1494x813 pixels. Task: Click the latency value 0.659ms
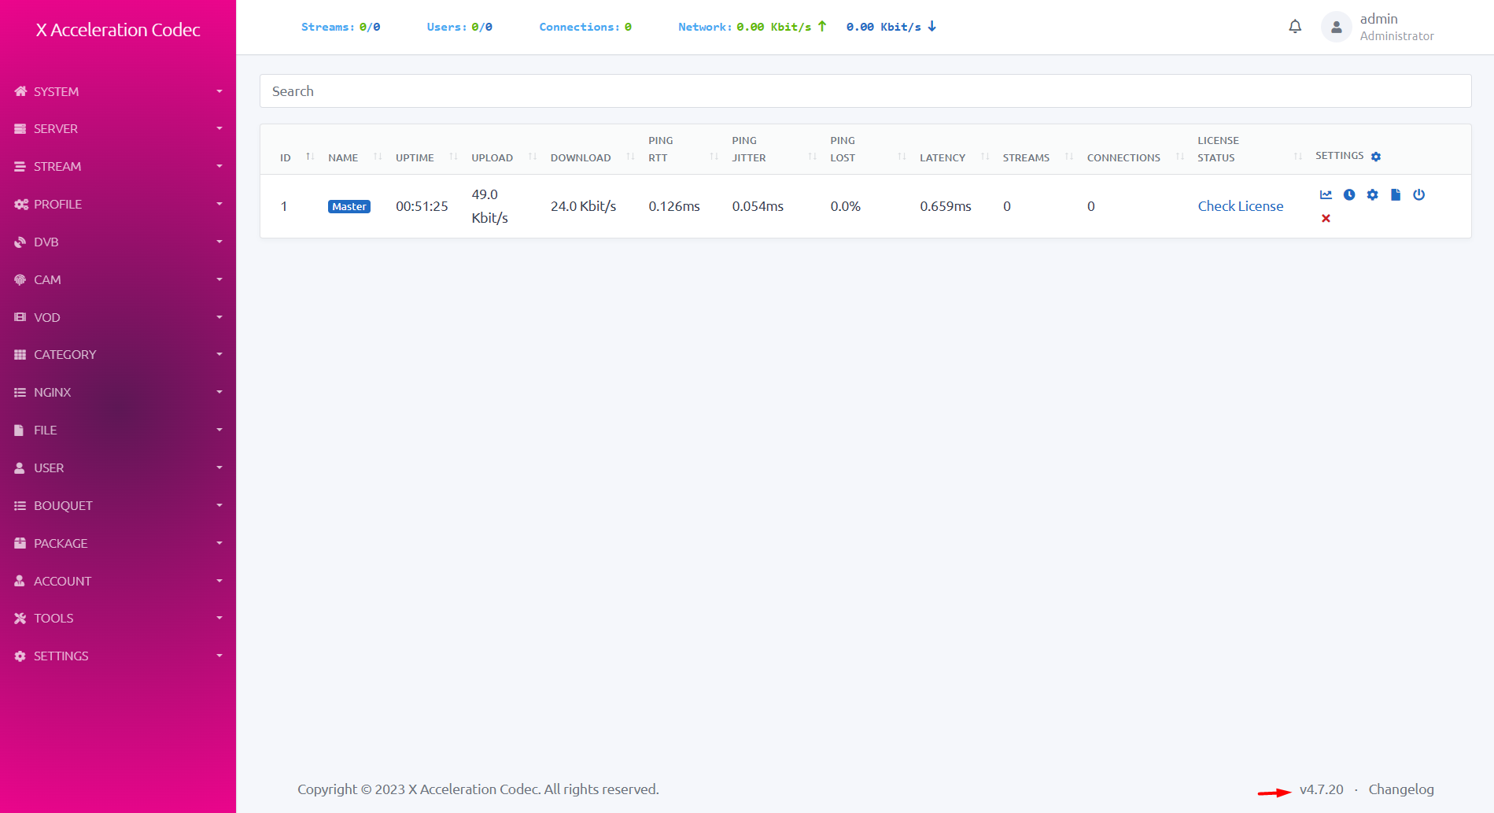point(946,206)
